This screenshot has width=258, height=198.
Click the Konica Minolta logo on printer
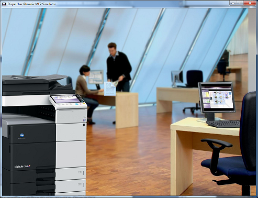pyautogui.click(x=22, y=136)
